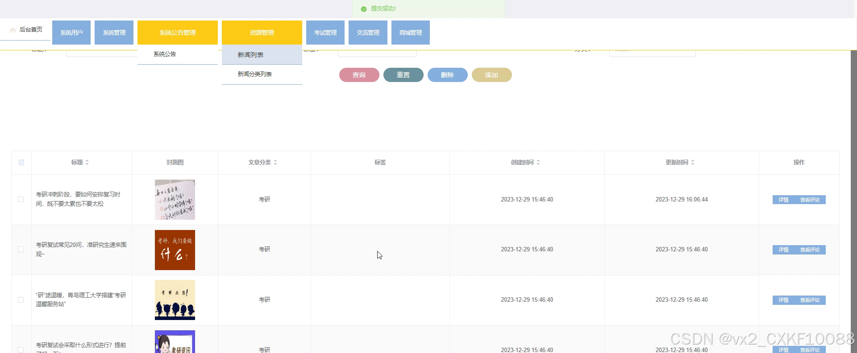The image size is (857, 353).
Task: Click the 查询 search button
Action: pyautogui.click(x=359, y=75)
